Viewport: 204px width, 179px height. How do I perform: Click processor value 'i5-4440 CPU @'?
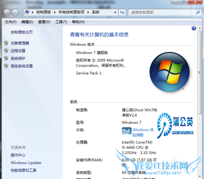click(x=135, y=148)
